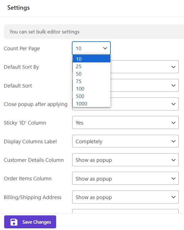Open the Display Columns Label dropdown
The image size is (184, 230).
[x=125, y=141]
